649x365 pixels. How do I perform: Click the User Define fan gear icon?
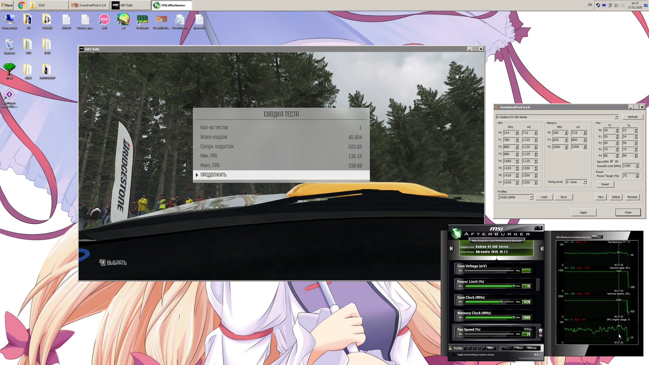pos(540,332)
